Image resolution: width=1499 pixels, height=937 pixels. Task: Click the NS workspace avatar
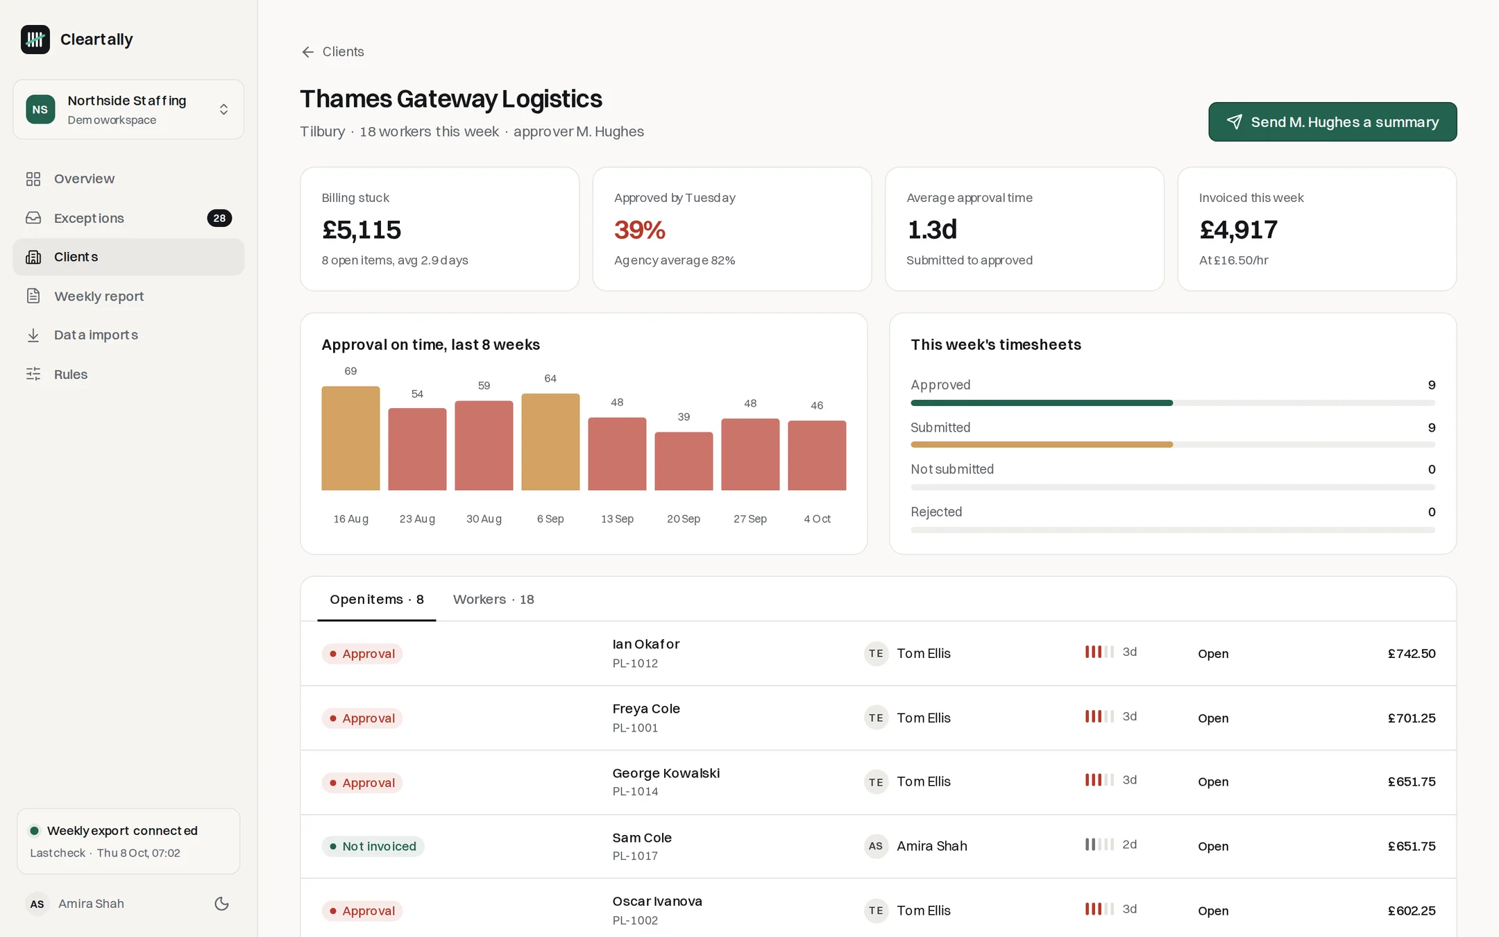point(40,110)
